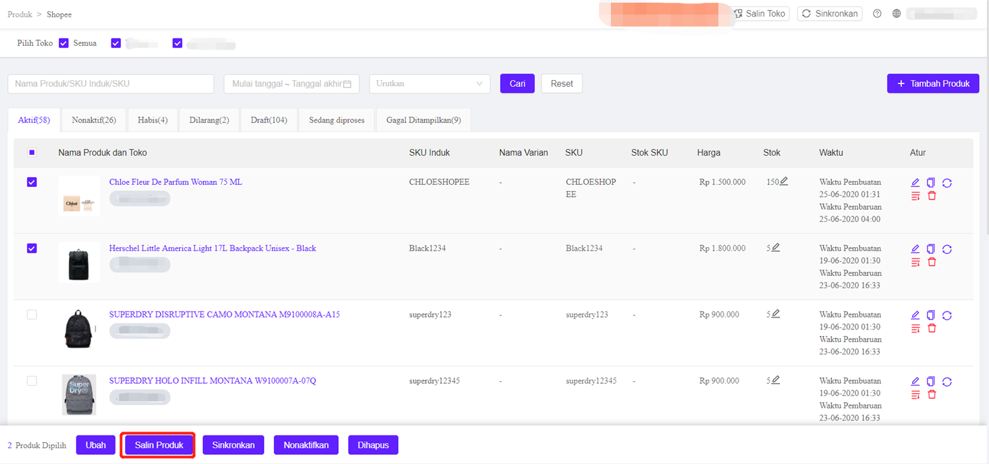This screenshot has height=464, width=989.
Task: Toggle the select-all header checkbox
Action: 32,152
